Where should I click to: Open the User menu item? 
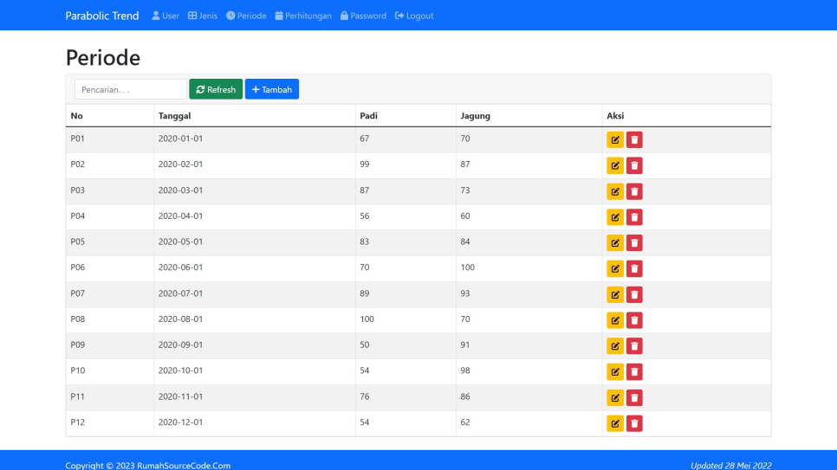point(165,16)
